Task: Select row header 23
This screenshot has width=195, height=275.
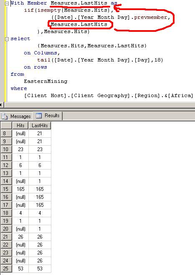Action: [6, 253]
